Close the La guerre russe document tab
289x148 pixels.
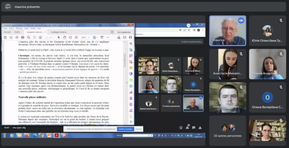(x=46, y=32)
